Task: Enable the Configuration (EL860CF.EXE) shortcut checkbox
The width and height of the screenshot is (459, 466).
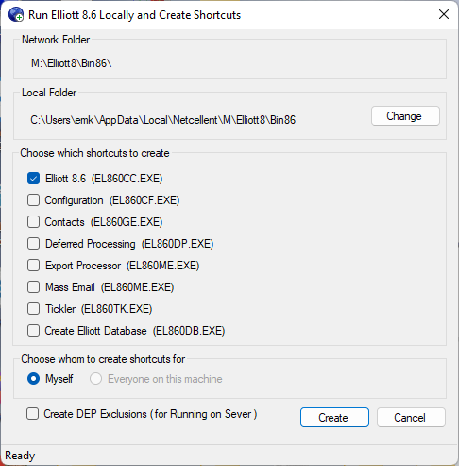Action: [33, 200]
